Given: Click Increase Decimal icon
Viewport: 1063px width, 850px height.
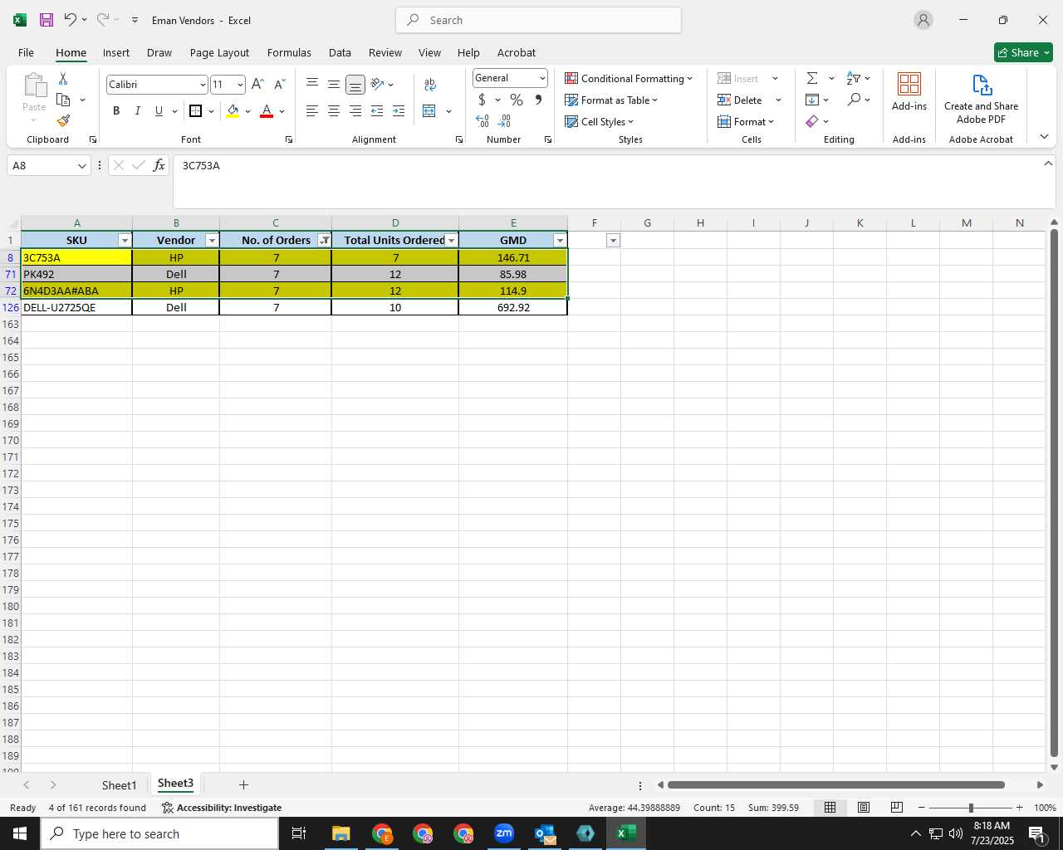Looking at the screenshot, I should (483, 121).
